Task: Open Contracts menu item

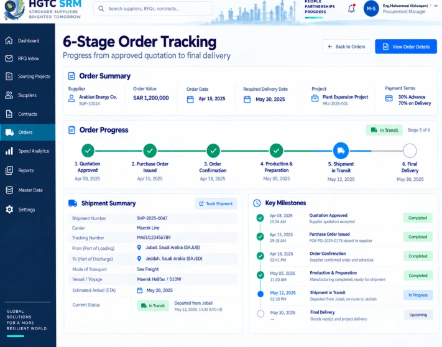Action: pos(27,114)
